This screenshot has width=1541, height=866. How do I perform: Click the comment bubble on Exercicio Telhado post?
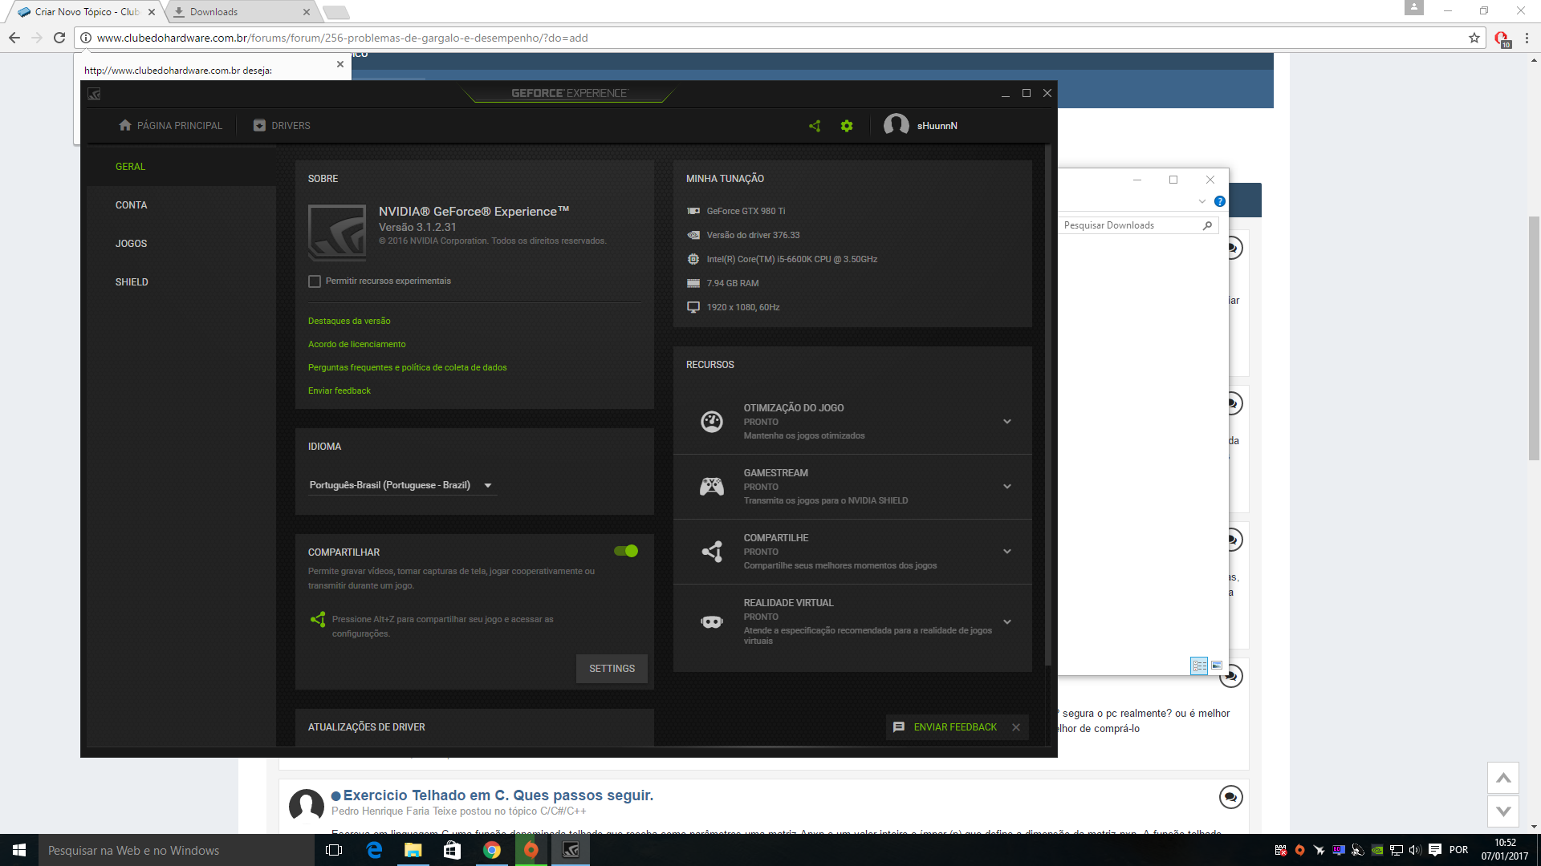(x=1230, y=797)
